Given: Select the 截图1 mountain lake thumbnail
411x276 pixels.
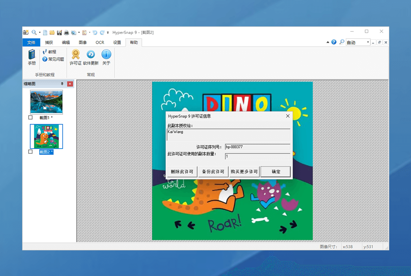Looking at the screenshot, I should [46, 102].
